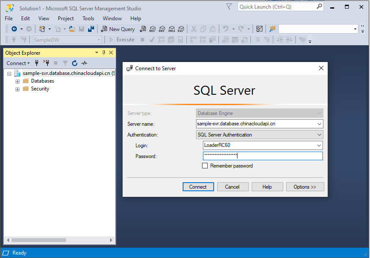Click the Navigate Backward arrow icon
Viewport: 370px width, 258px height.
pos(14,29)
